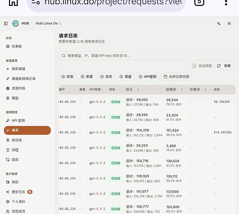Click the 新 badge beside 更新日志
Viewport: 239px width, 214px height.
tap(30, 192)
